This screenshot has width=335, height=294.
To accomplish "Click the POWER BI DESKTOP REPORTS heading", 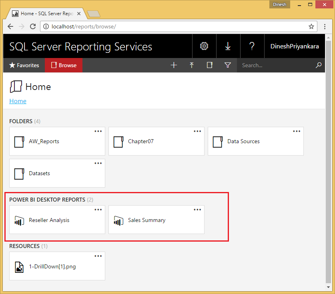I will [47, 200].
